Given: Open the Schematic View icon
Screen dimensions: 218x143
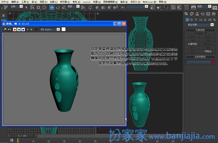Looking at the screenshot, I should 179,7.
